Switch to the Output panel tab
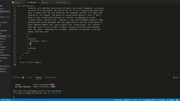This screenshot has height=101, width=180. [30, 77]
